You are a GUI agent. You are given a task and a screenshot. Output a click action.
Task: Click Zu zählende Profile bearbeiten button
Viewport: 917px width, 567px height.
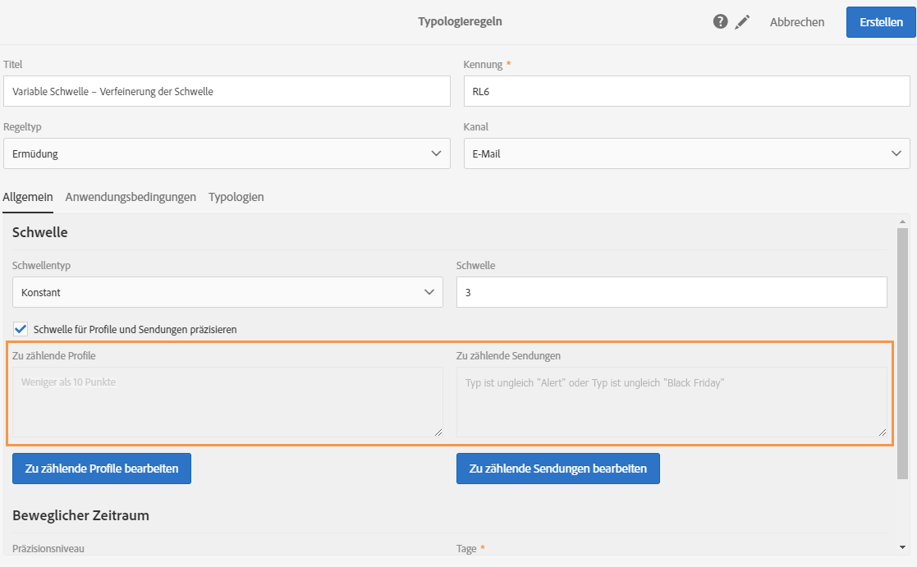(x=102, y=469)
